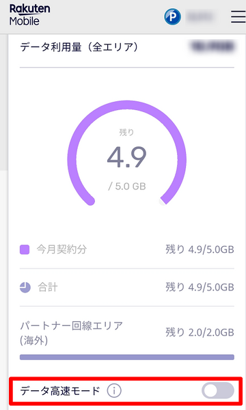Click 残り 4.9/5.0GB in 合計 row

[200, 288]
